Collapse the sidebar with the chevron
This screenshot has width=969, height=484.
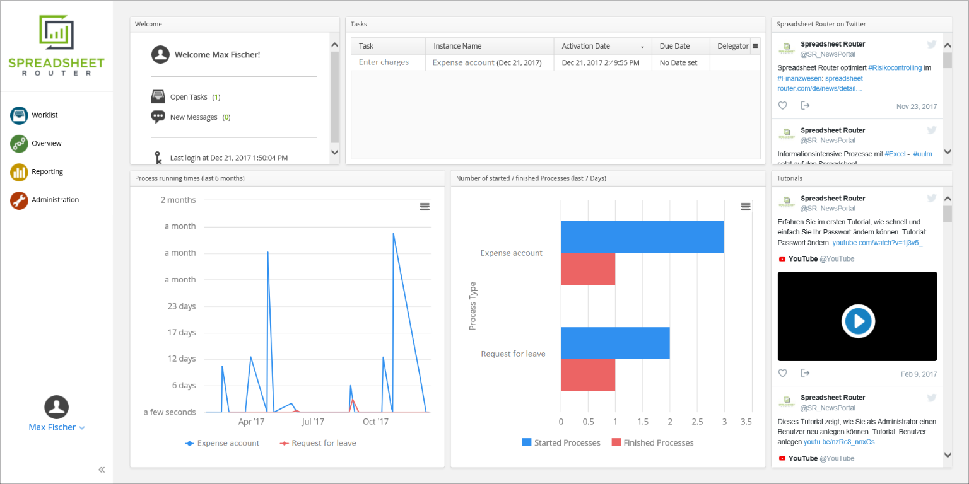pos(101,470)
